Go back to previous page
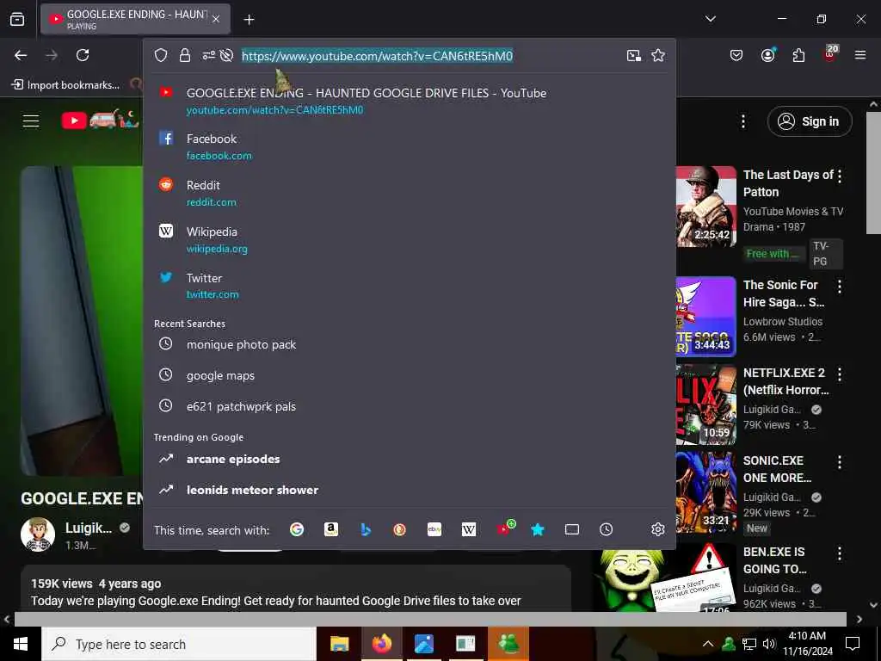Image resolution: width=881 pixels, height=661 pixels. click(x=21, y=55)
